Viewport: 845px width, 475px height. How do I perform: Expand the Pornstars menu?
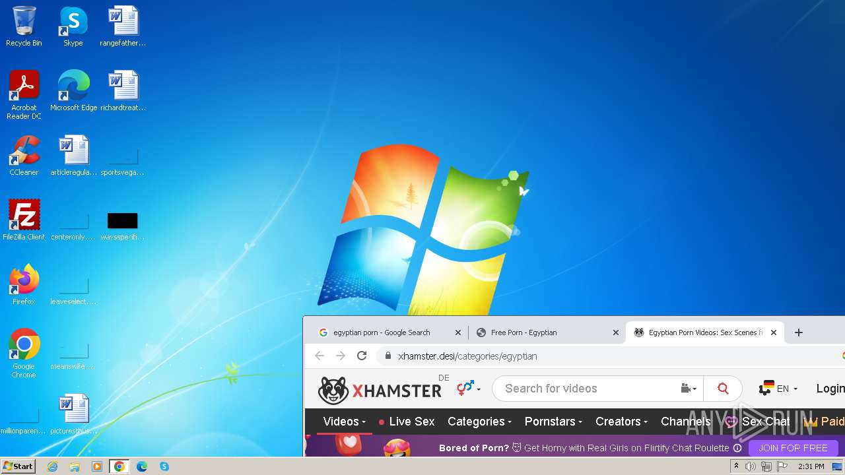(553, 422)
